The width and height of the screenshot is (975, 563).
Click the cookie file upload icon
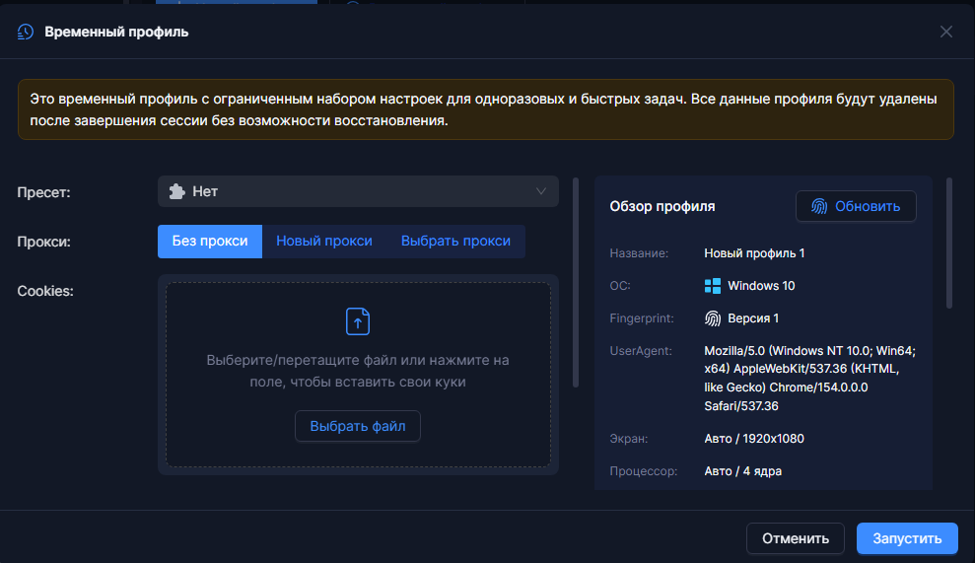tap(358, 321)
